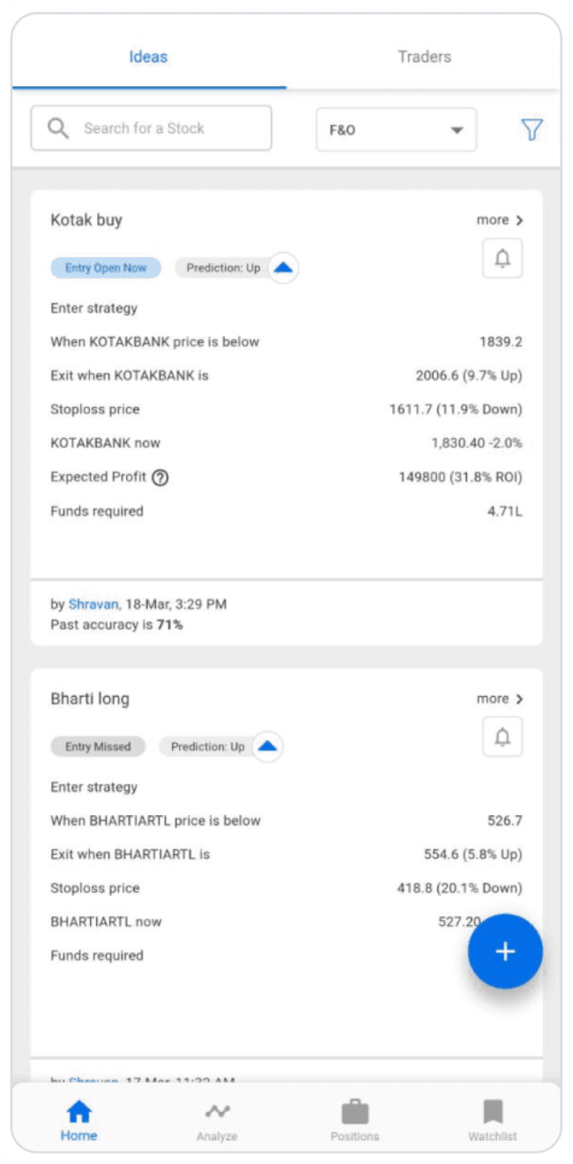The height and width of the screenshot is (1164, 573).
Task: Click the 418.8 (20.1% Down) stoploss value
Action: 459,887
